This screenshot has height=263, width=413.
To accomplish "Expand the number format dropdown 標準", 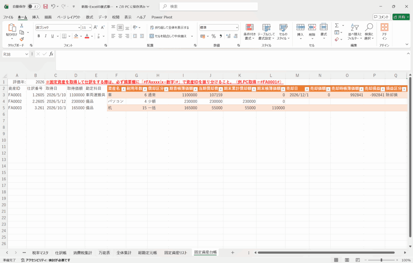I will tap(236, 27).
